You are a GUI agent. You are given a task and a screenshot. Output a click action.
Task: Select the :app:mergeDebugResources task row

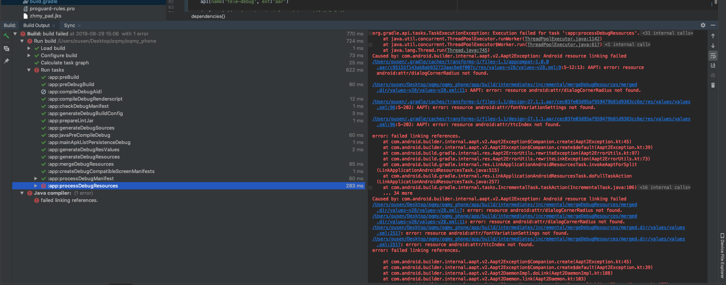click(188, 164)
